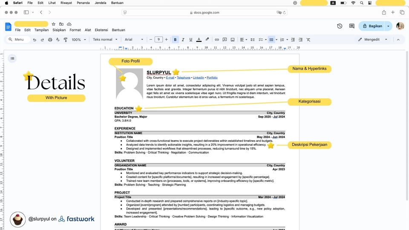Open the Docs home icon
This screenshot has width=409, height=230.
pos(8,26)
